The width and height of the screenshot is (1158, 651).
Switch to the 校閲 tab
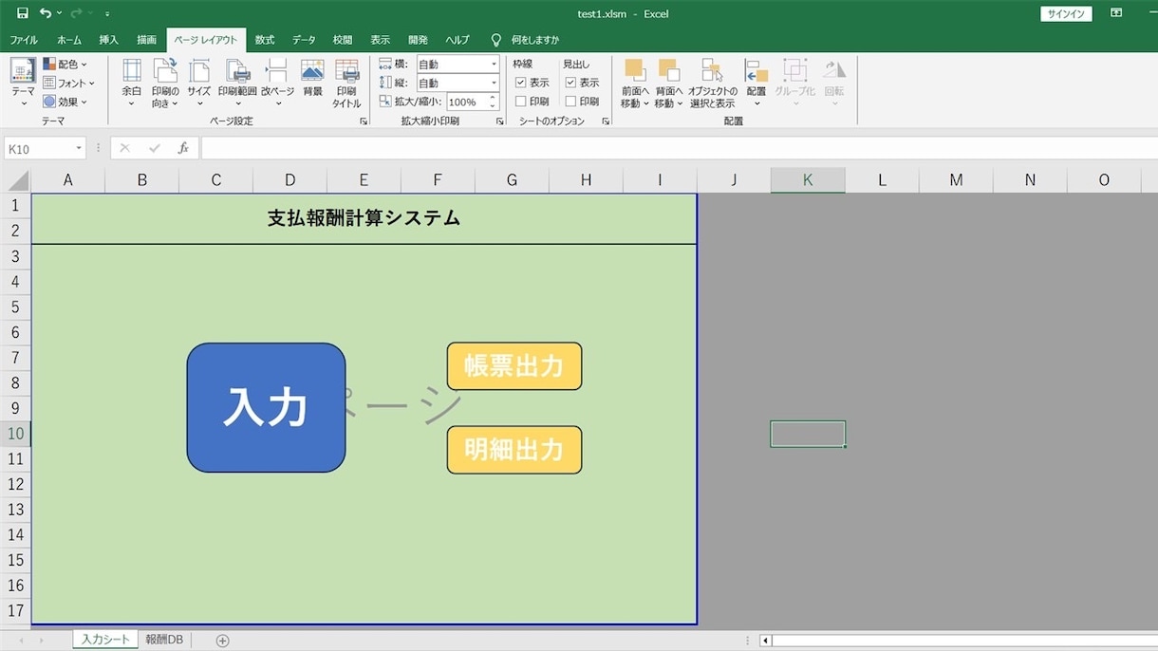tap(343, 40)
